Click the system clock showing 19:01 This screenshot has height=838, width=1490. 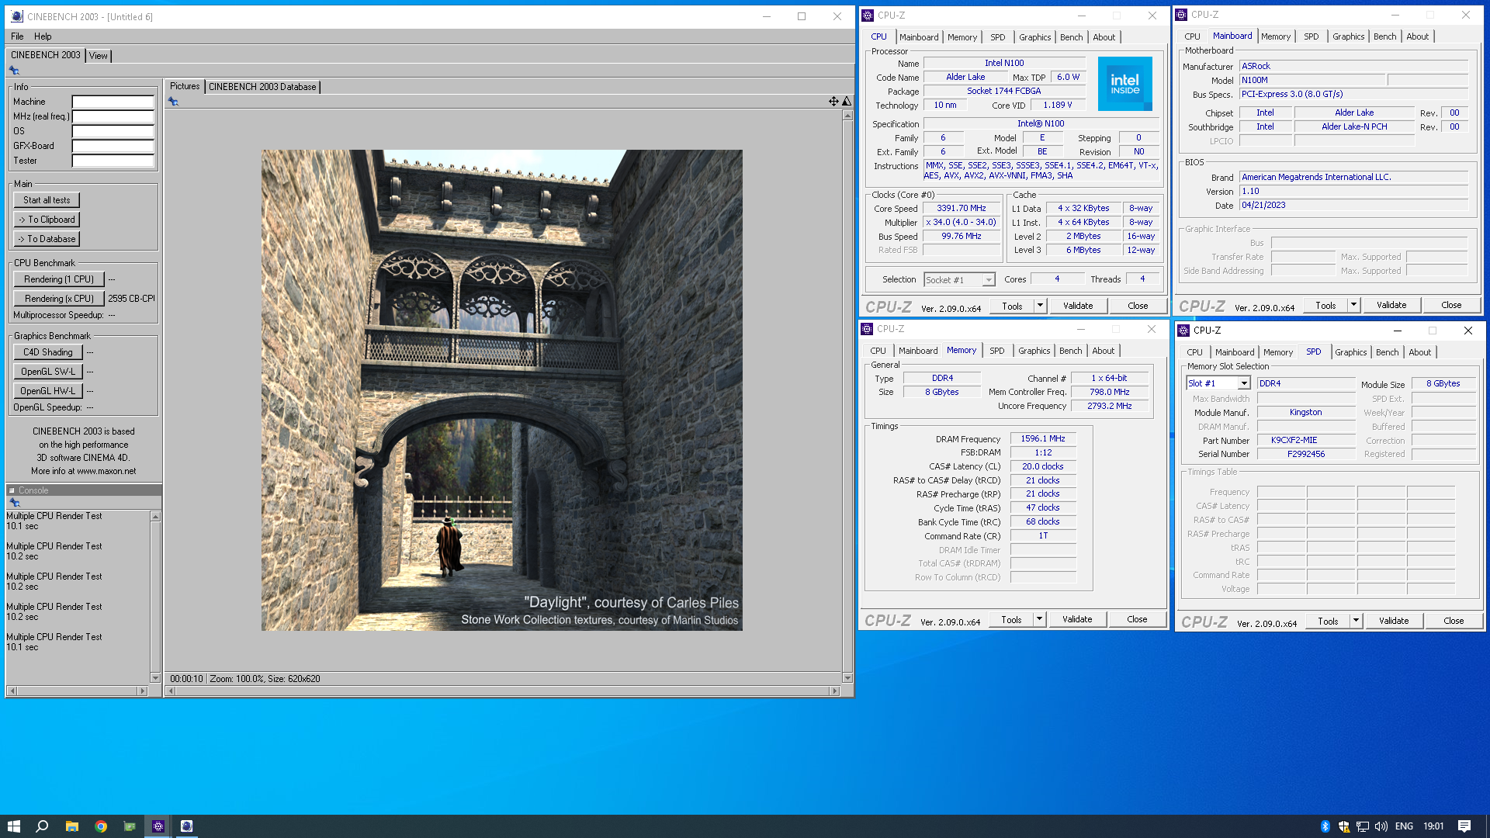[1433, 826]
